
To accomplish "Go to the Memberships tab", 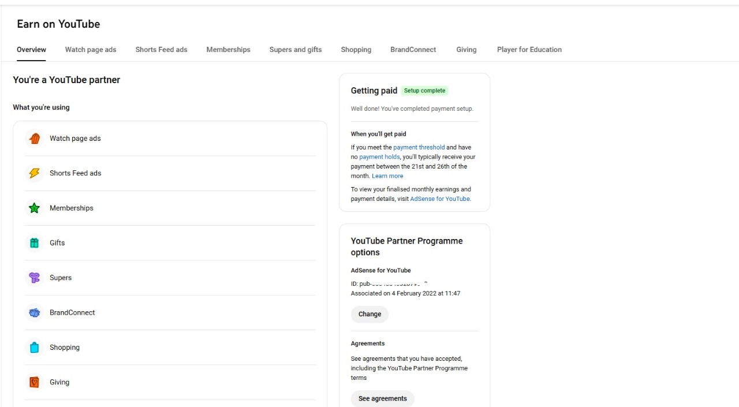I will tap(228, 50).
